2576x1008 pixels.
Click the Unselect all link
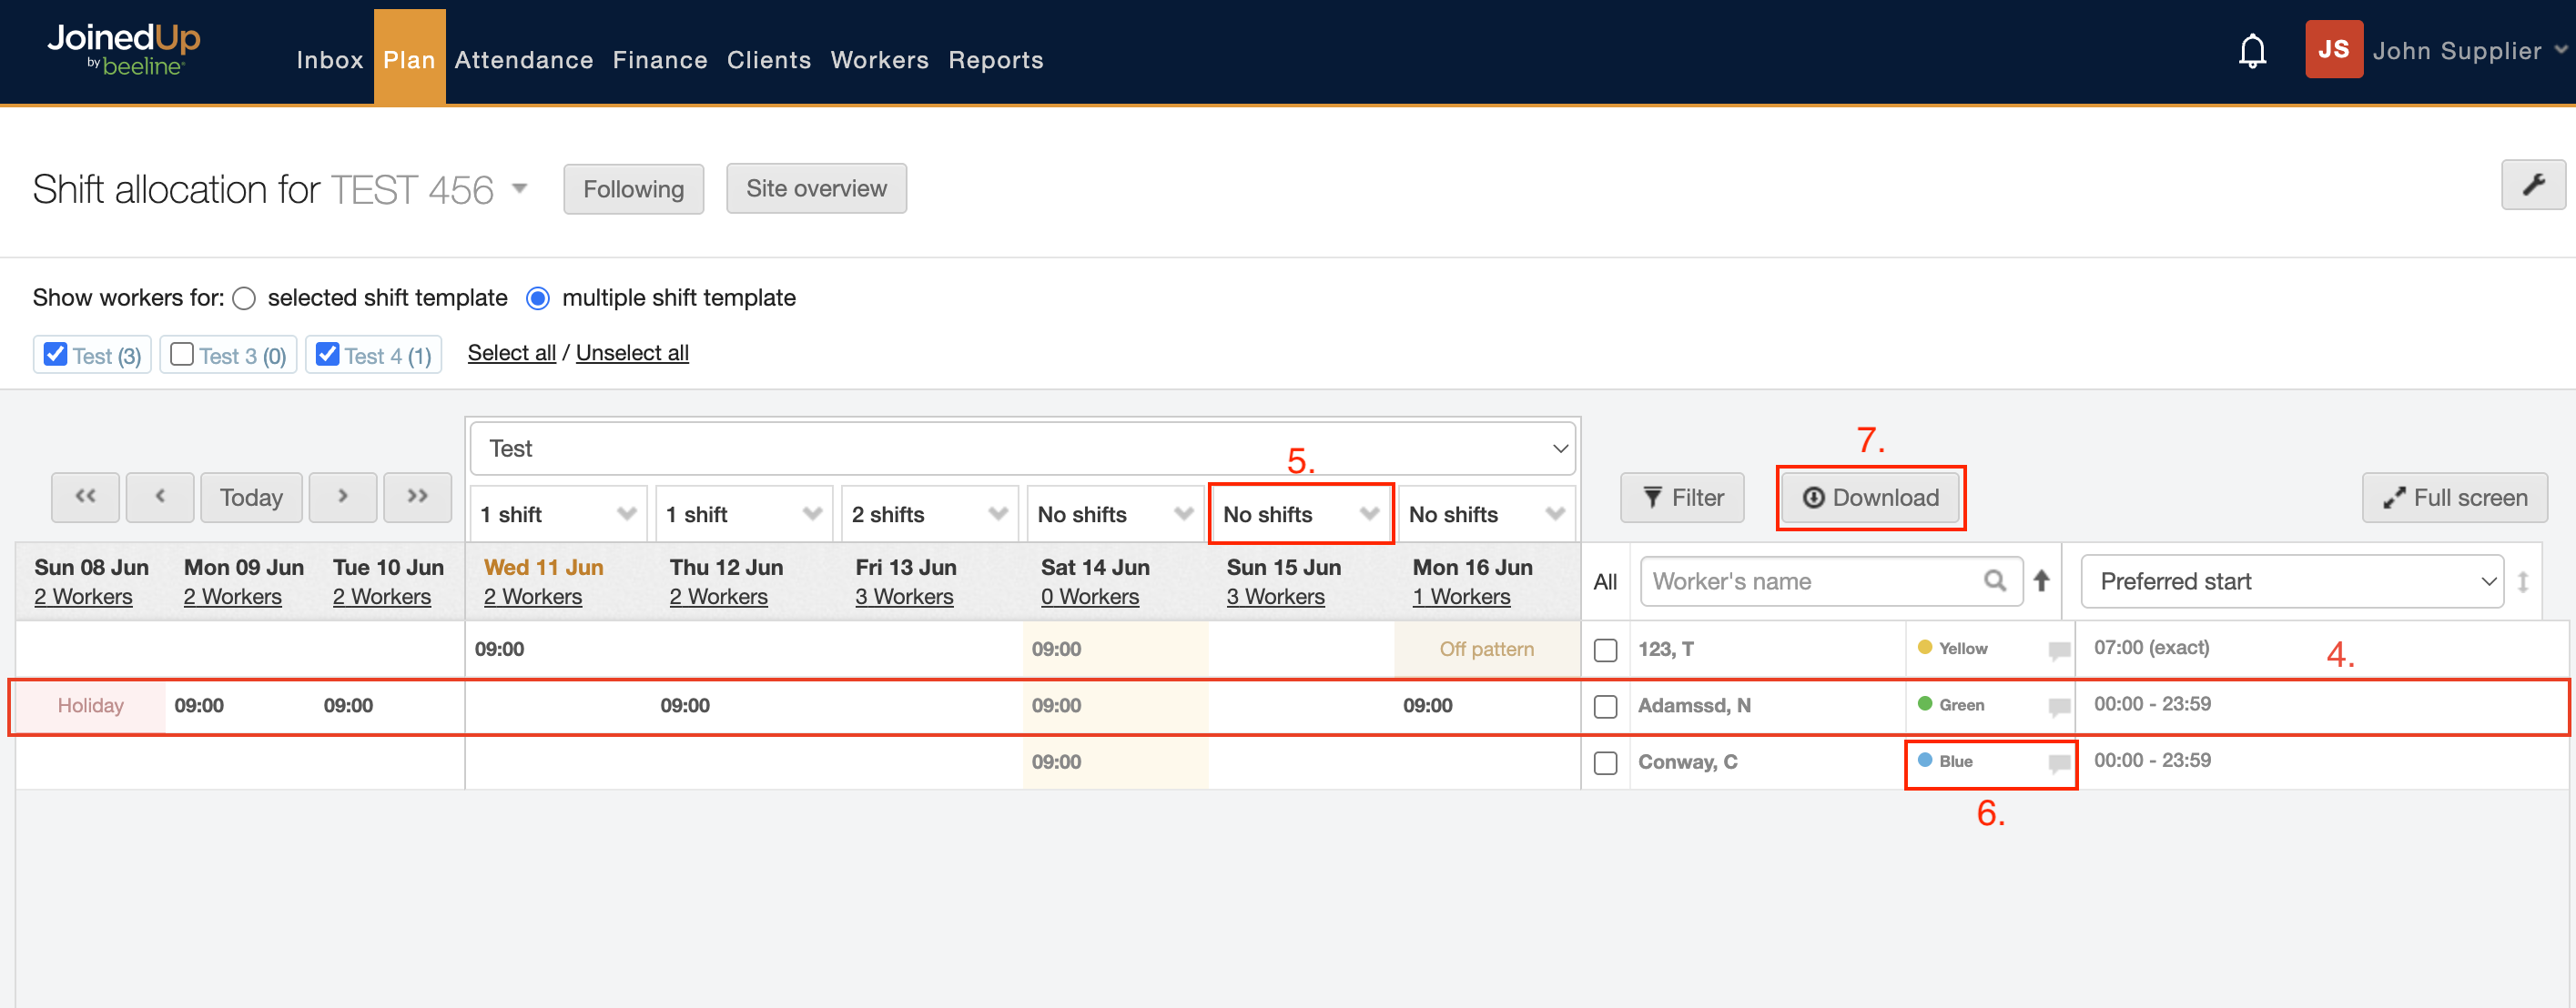(x=632, y=353)
